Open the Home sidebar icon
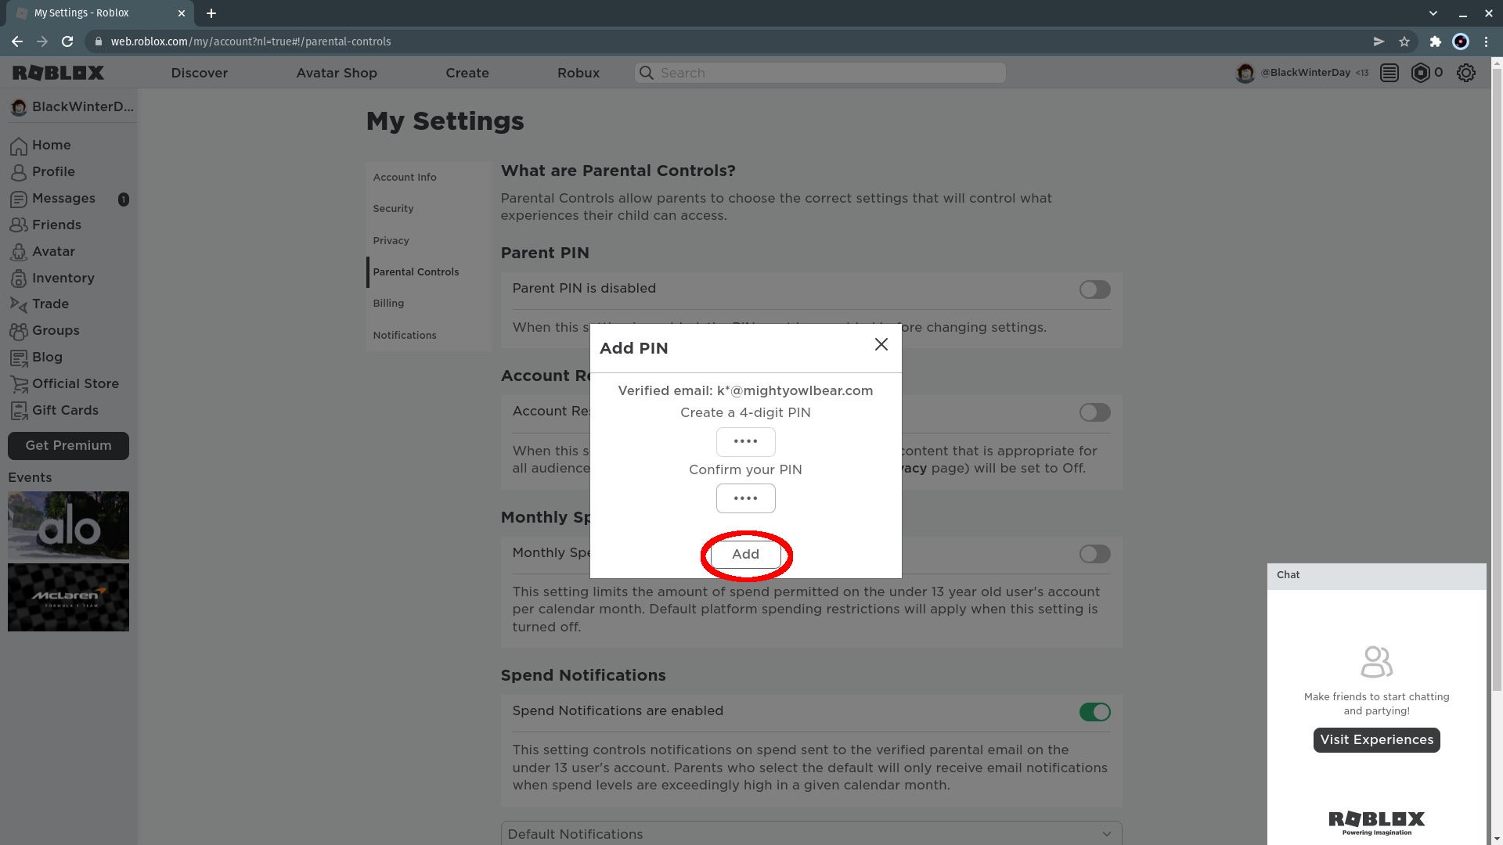Viewport: 1503px width, 845px height. pyautogui.click(x=19, y=146)
